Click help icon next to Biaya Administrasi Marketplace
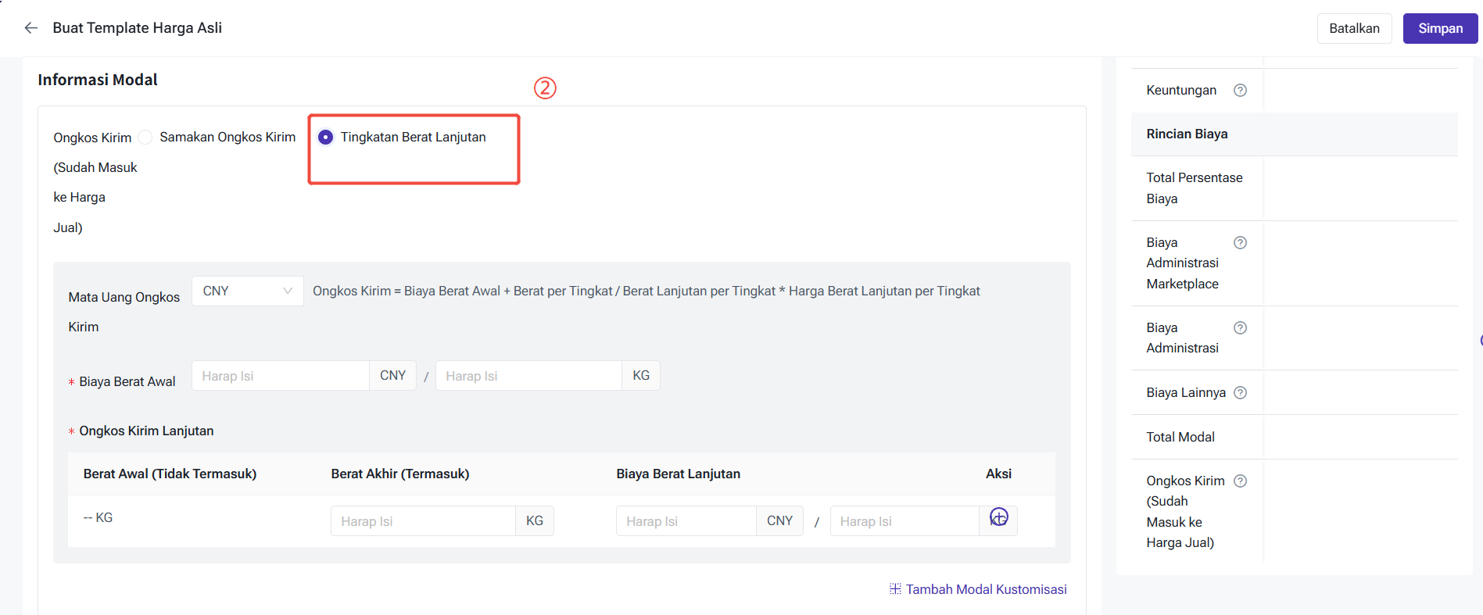 [1240, 242]
